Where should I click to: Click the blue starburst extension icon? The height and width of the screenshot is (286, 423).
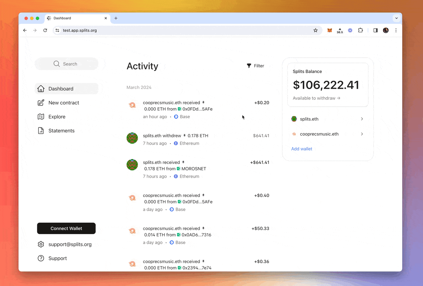(350, 30)
